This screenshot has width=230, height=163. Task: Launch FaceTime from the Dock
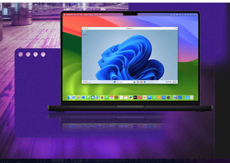tap(107, 97)
